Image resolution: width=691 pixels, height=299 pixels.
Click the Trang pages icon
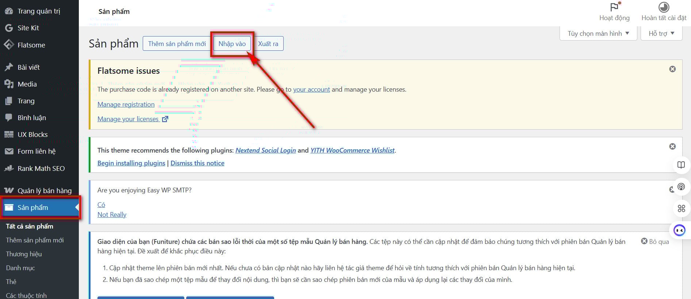coord(9,101)
